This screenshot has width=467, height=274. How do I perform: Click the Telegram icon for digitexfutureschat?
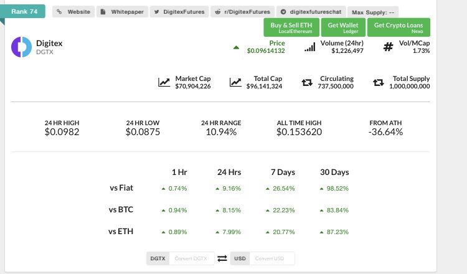(x=283, y=12)
